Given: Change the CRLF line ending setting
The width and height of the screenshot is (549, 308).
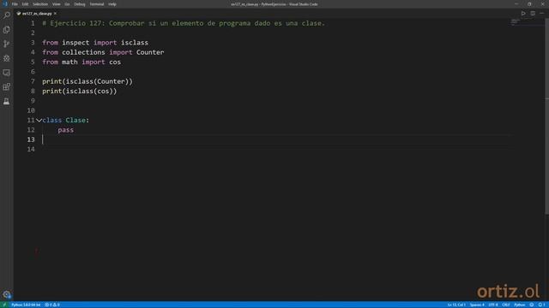Looking at the screenshot, I should [x=506, y=305].
